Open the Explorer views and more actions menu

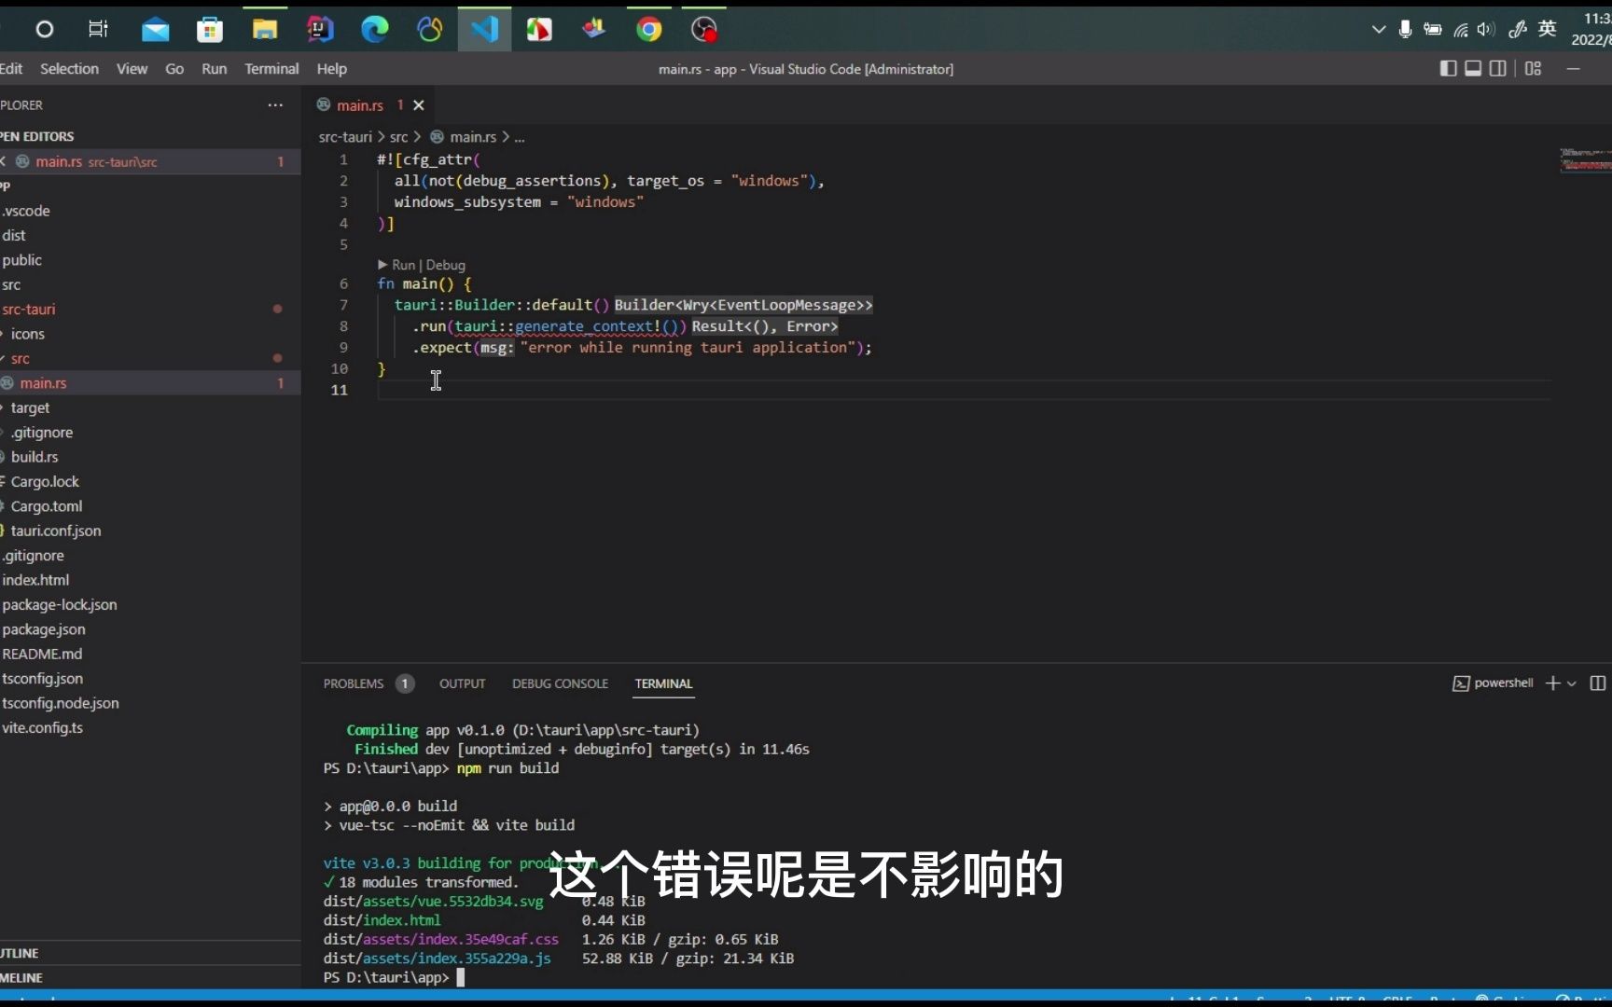click(x=275, y=104)
